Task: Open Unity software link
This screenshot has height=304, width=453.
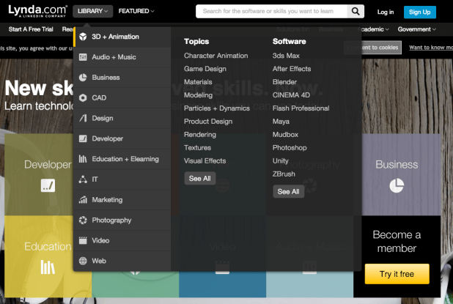Action: click(281, 161)
